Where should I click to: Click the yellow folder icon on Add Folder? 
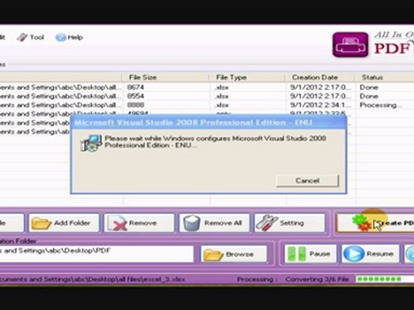(x=41, y=223)
